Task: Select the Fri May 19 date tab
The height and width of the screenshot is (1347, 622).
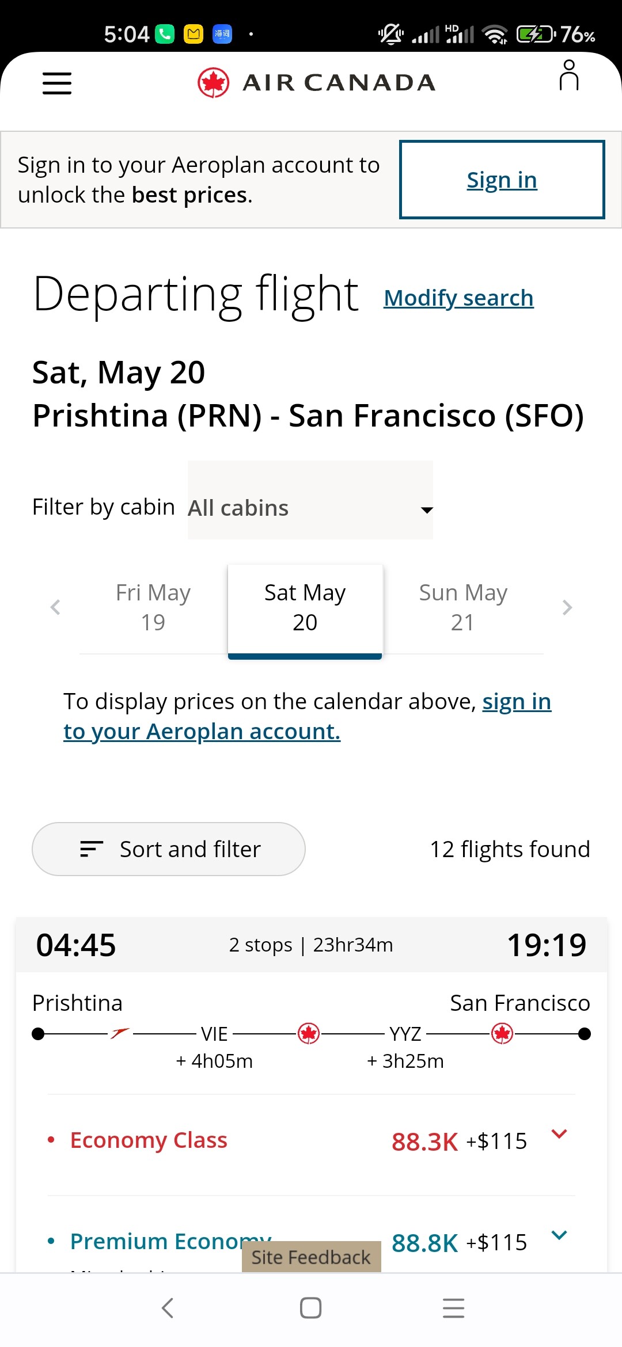Action: pyautogui.click(x=153, y=607)
